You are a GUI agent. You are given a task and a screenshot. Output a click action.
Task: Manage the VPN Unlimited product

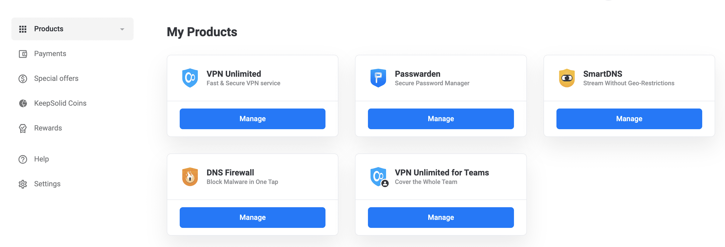click(x=252, y=119)
